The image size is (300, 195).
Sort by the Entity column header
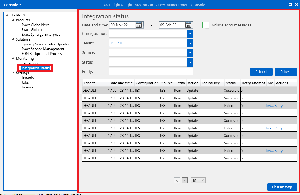180,83
